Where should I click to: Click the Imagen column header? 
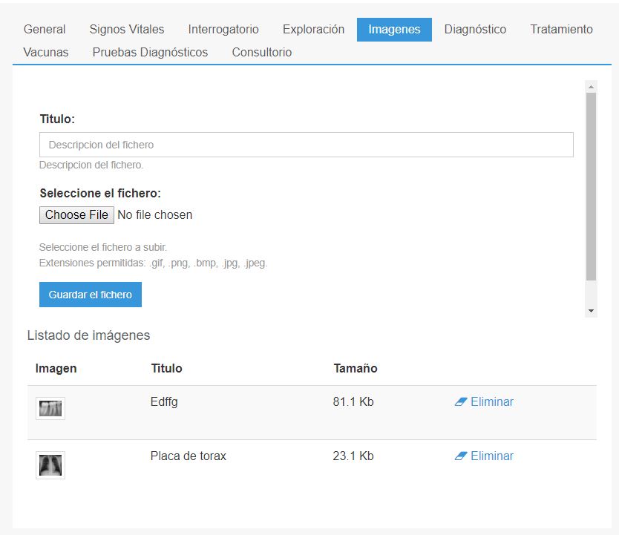click(56, 368)
